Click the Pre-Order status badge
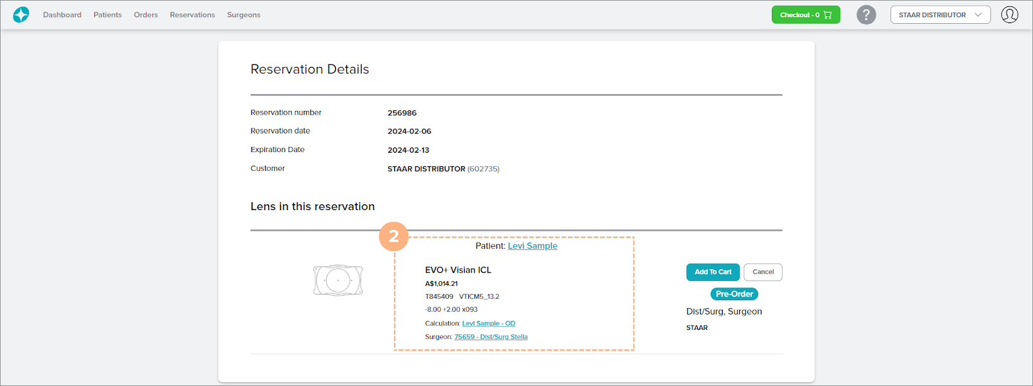1033x386 pixels. pyautogui.click(x=734, y=294)
